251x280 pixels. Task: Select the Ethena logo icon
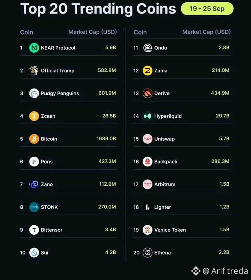coord(147,252)
